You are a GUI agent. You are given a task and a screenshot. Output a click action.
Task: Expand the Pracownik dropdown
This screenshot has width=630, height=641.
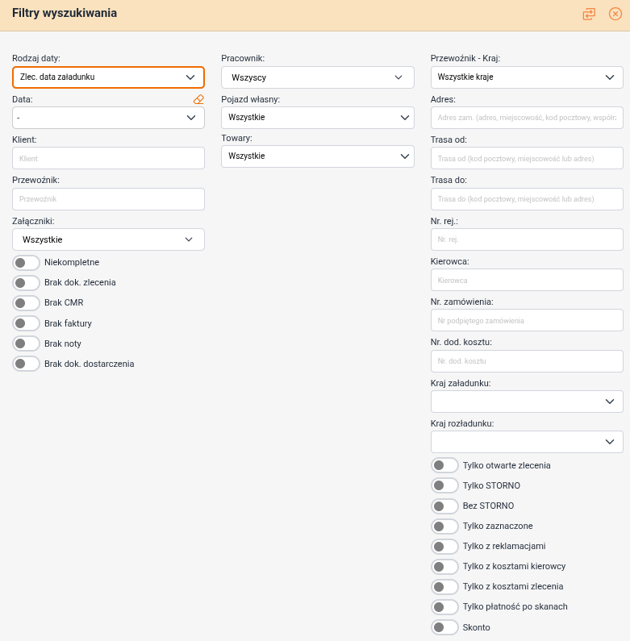pyautogui.click(x=317, y=77)
